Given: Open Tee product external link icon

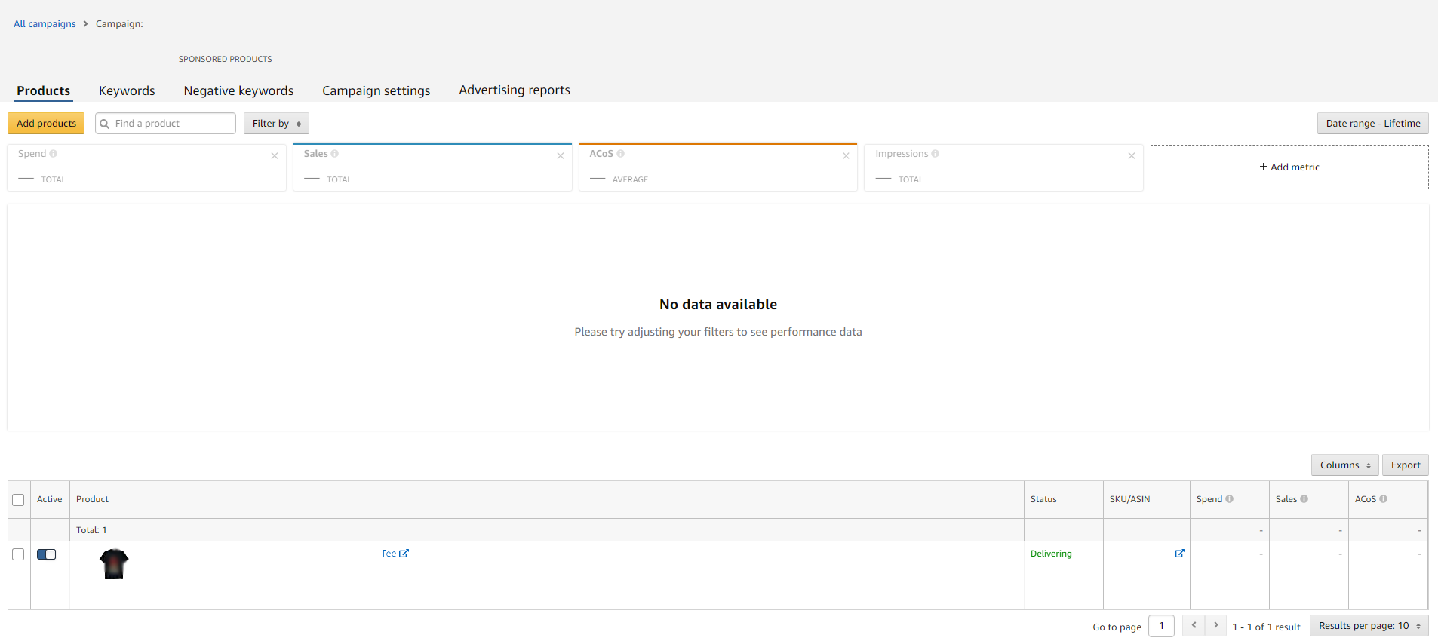Looking at the screenshot, I should [x=404, y=554].
